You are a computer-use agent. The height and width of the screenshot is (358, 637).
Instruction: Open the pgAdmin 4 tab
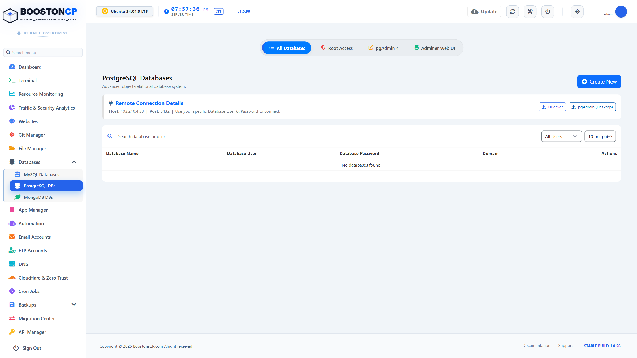(384, 48)
